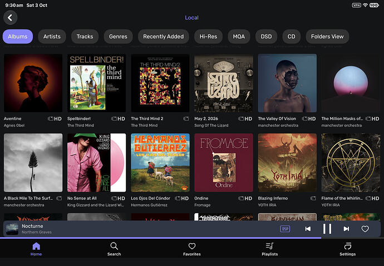Open the now-playing Nocturne artwork thumbnail
Viewport: 384px width, 266px height.
point(12,229)
